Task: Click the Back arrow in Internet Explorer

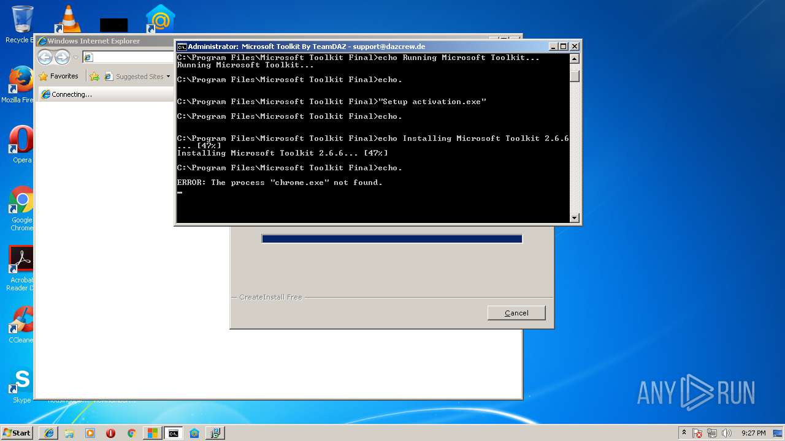Action: pyautogui.click(x=45, y=58)
